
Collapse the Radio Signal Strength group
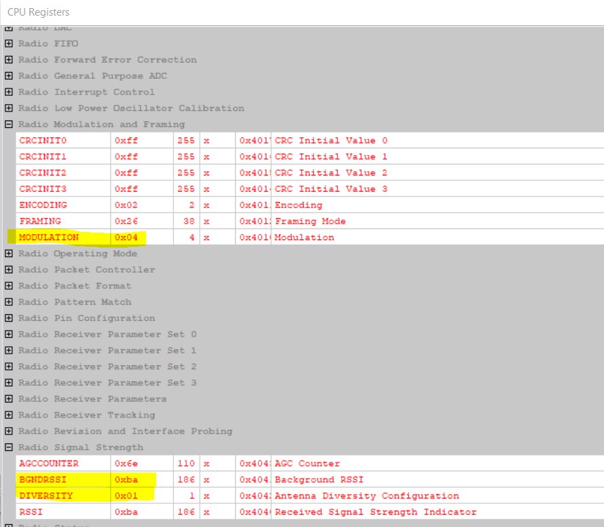[x=9, y=447]
